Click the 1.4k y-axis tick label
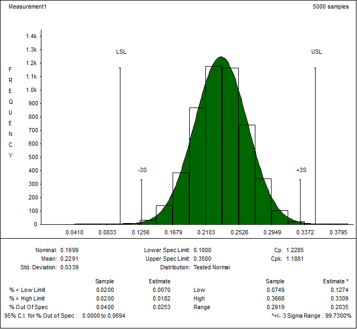The image size is (357, 329). [31, 36]
